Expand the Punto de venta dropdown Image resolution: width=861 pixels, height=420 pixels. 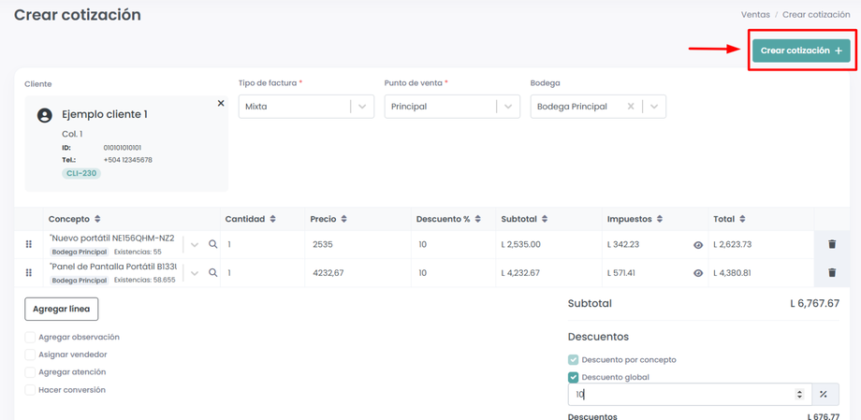click(508, 107)
